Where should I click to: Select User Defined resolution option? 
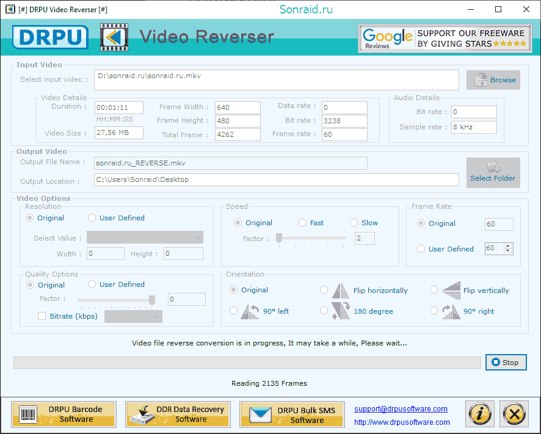click(92, 218)
